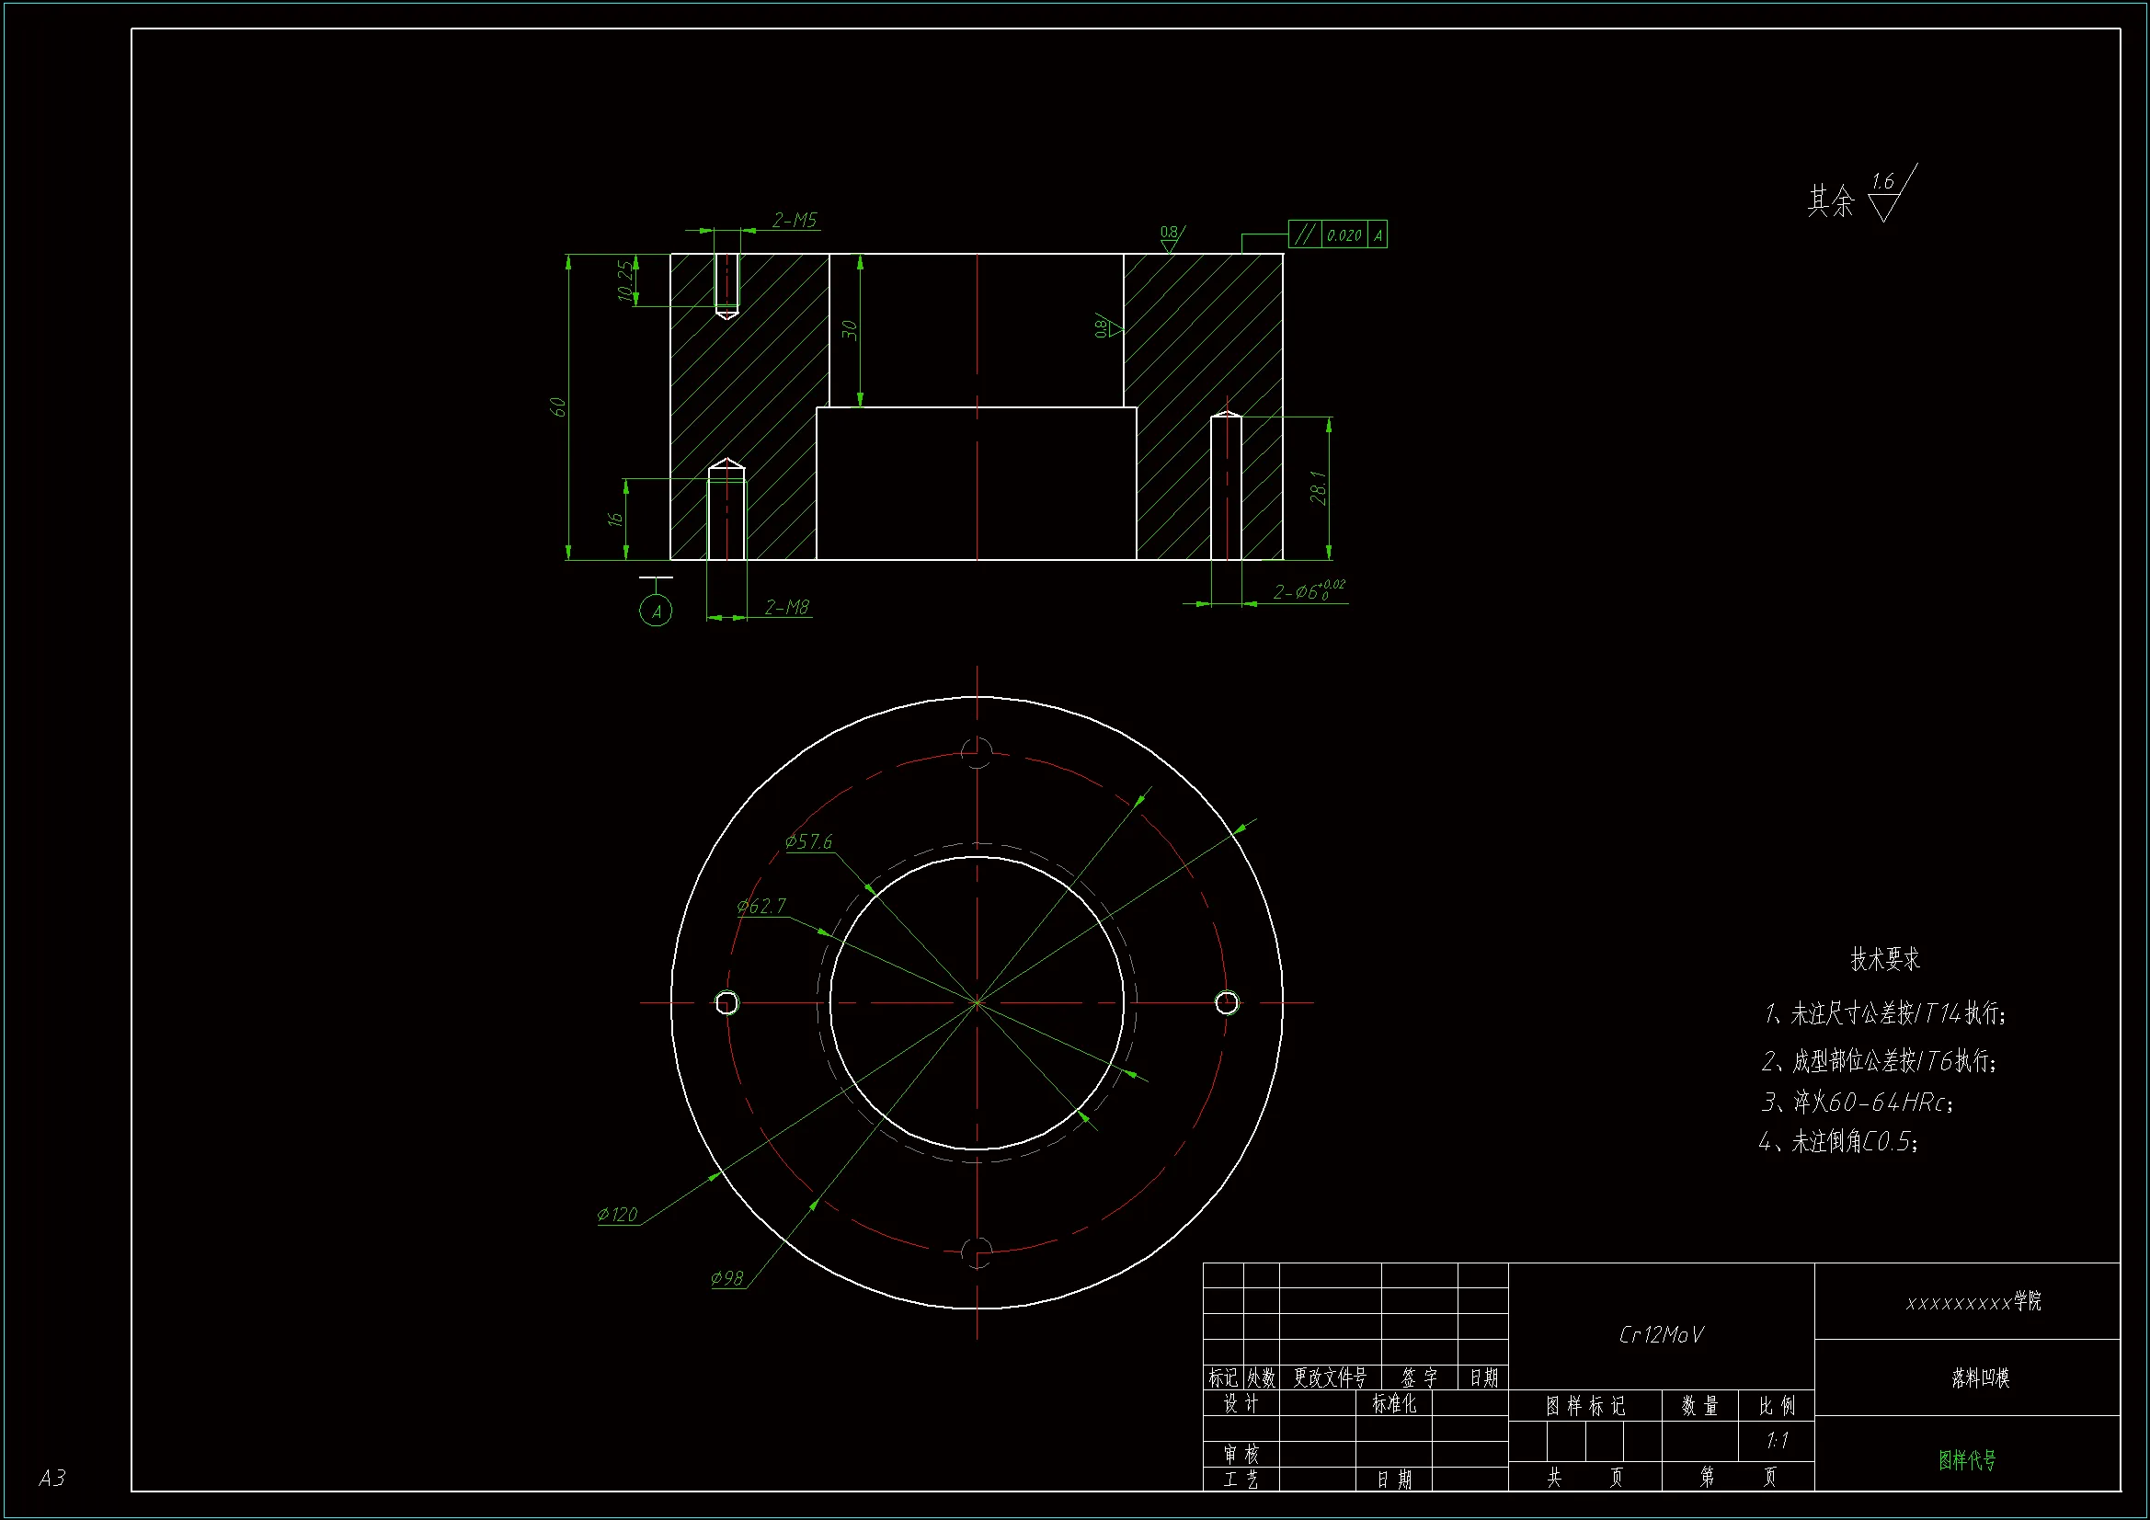Click the green 图样代号 title block cell
Screen dimensions: 2150x1520
[1966, 1459]
